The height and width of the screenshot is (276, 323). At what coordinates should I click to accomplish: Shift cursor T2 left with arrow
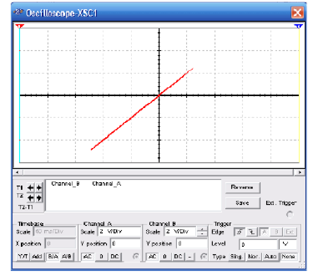[30, 198]
